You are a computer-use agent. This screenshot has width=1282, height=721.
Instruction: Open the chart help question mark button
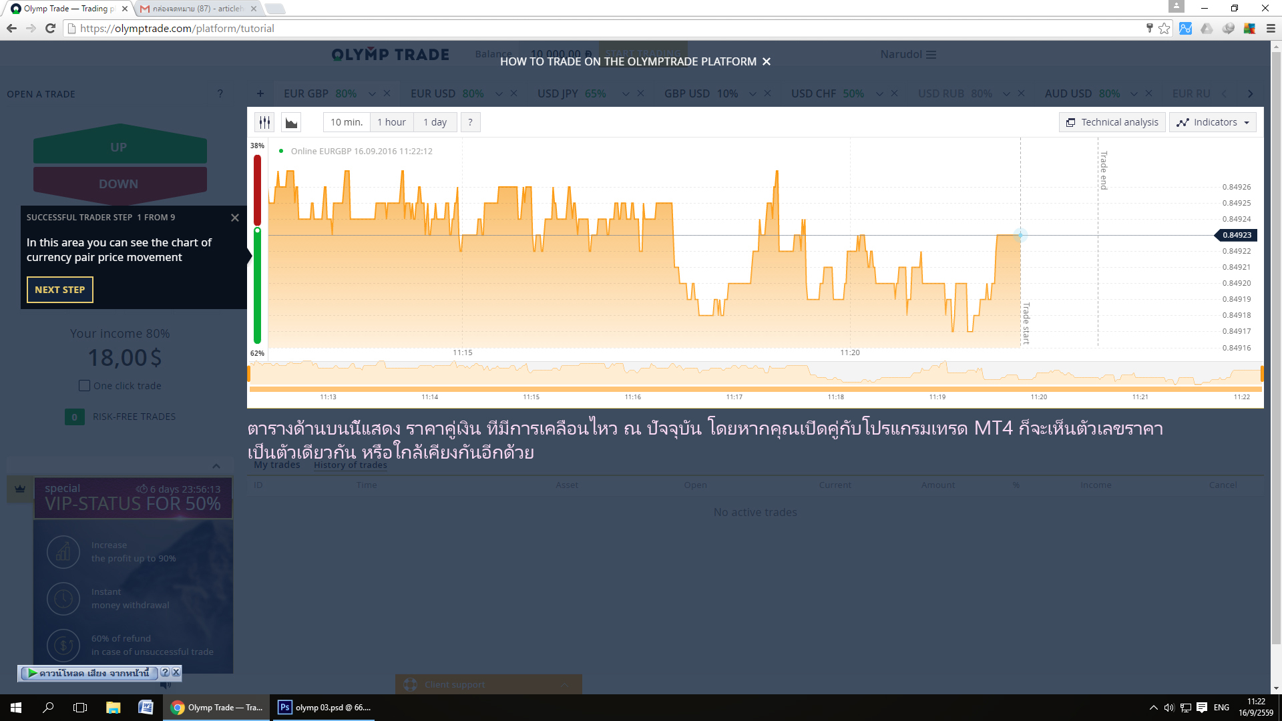pos(470,122)
